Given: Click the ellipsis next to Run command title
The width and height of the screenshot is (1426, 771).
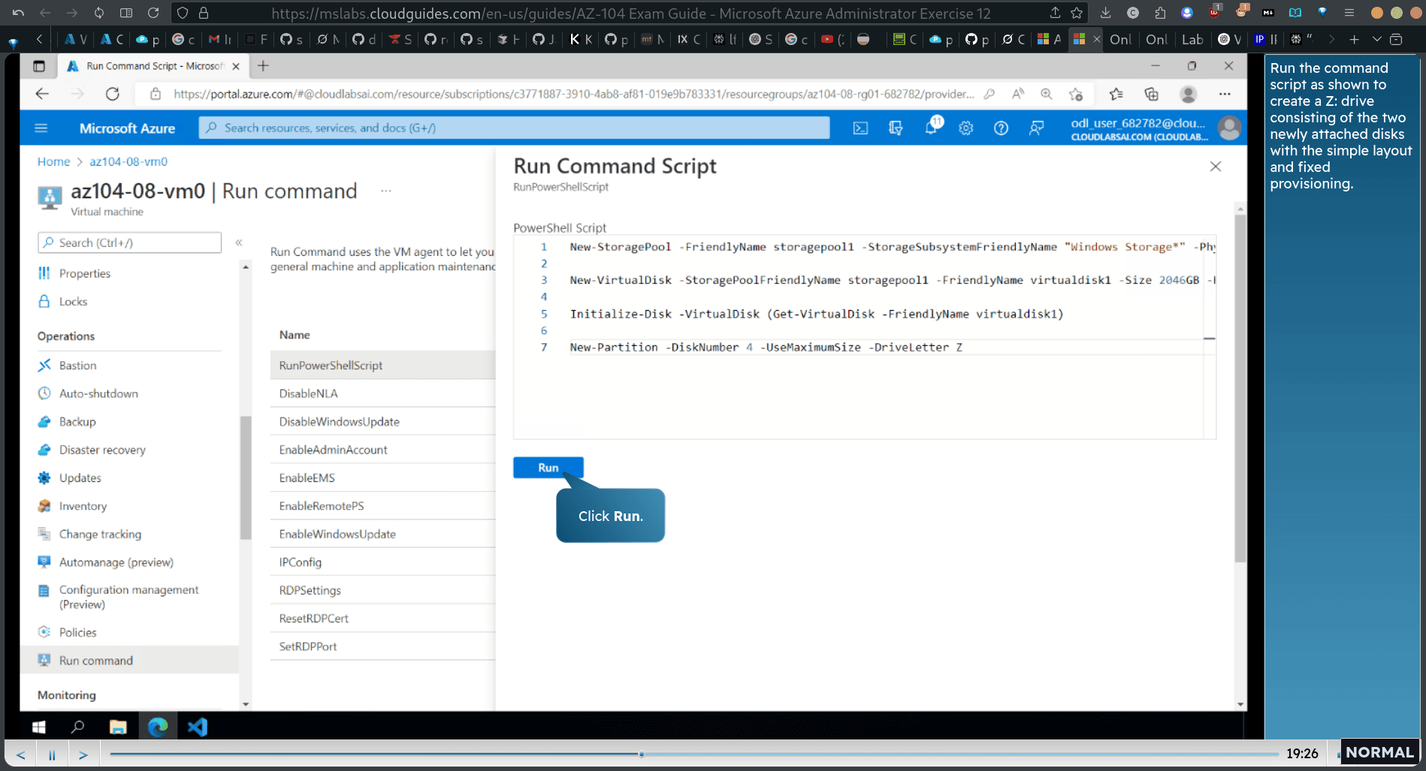Looking at the screenshot, I should pos(386,191).
